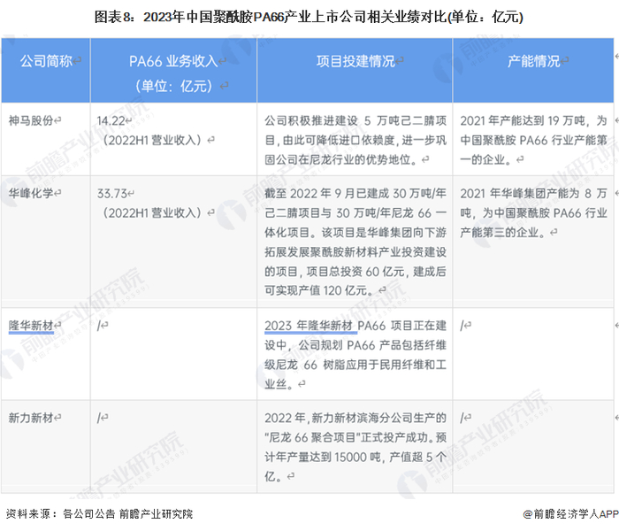Click the chart title 图表8
Viewport: 619px width, 531px height.
[309, 17]
